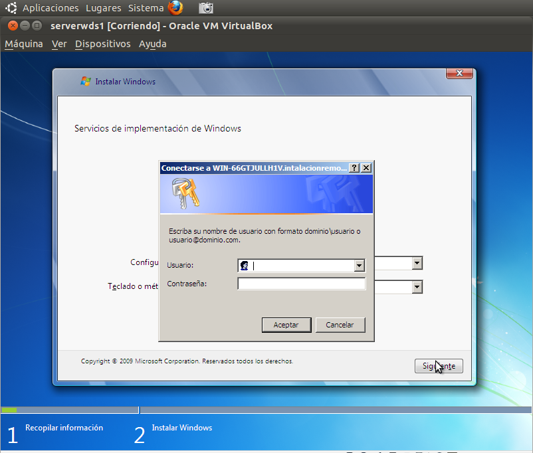Click the Aceptar button
Screen dimensions: 533x453
click(x=286, y=325)
